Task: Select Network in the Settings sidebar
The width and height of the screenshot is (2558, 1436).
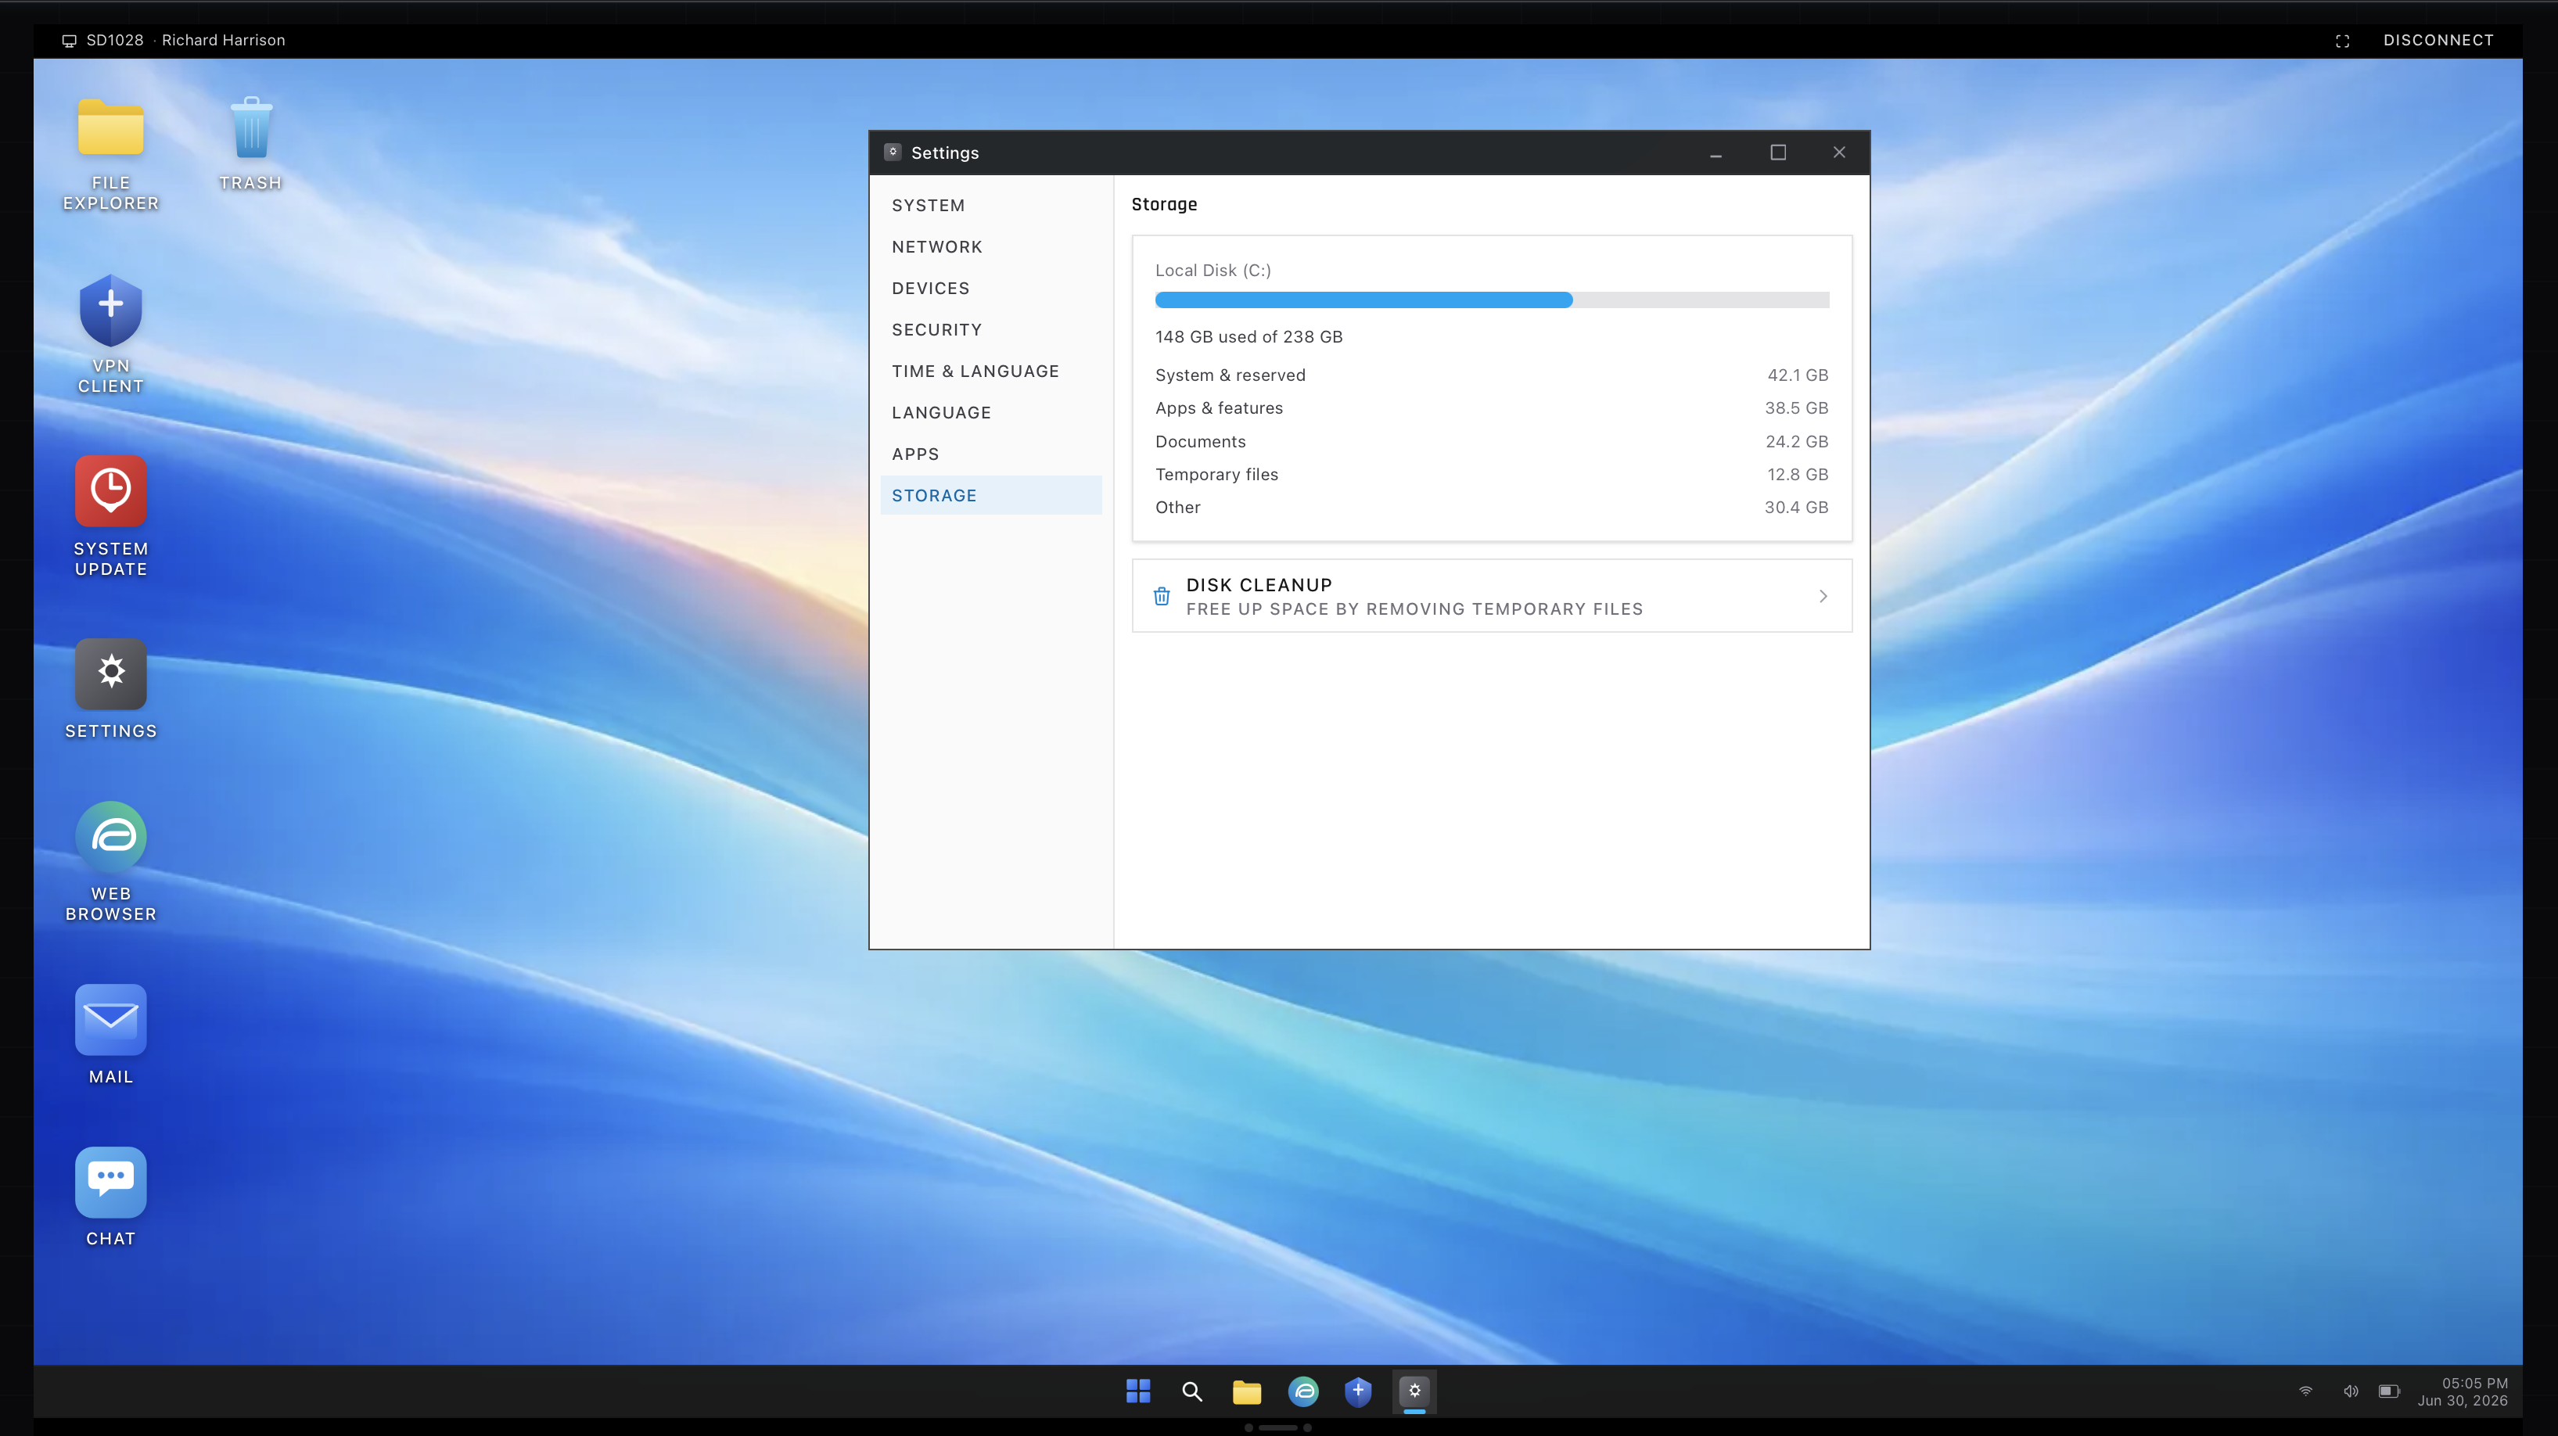Action: tap(990, 247)
